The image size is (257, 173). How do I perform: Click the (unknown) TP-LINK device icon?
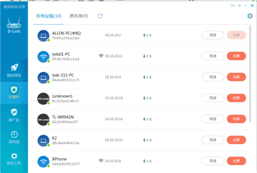pyautogui.click(x=43, y=99)
